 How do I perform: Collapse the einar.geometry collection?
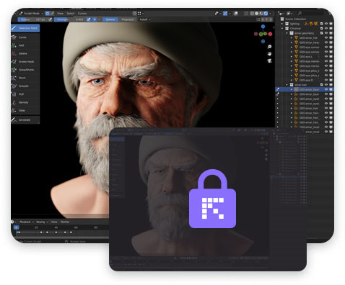tap(287, 33)
